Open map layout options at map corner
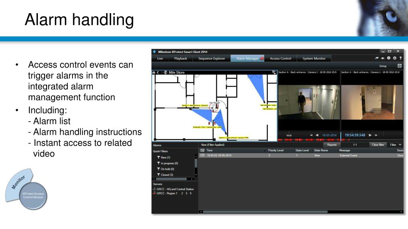This screenshot has width=408, height=229. coord(274,72)
